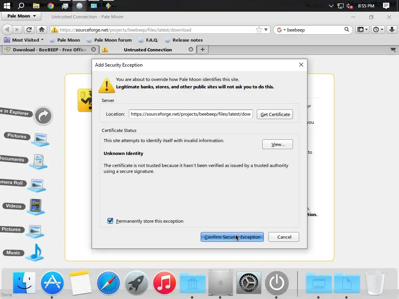Show hidden tray icons chevron
The height and width of the screenshot is (299, 399).
tap(331, 5)
